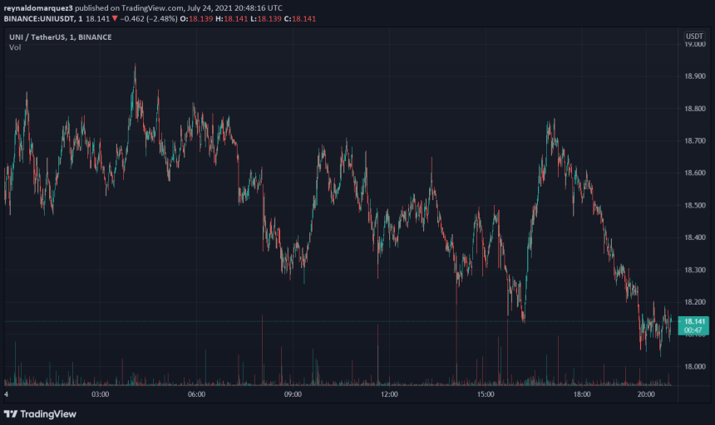Click the 18.000 price axis label
The width and height of the screenshot is (715, 425).
[x=694, y=366]
